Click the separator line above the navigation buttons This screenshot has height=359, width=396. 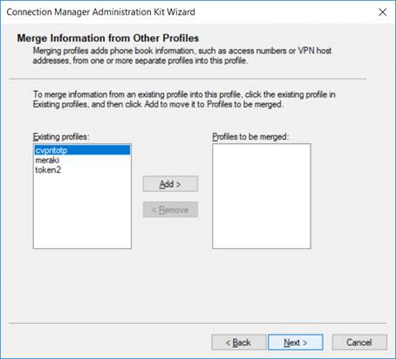tap(198, 323)
